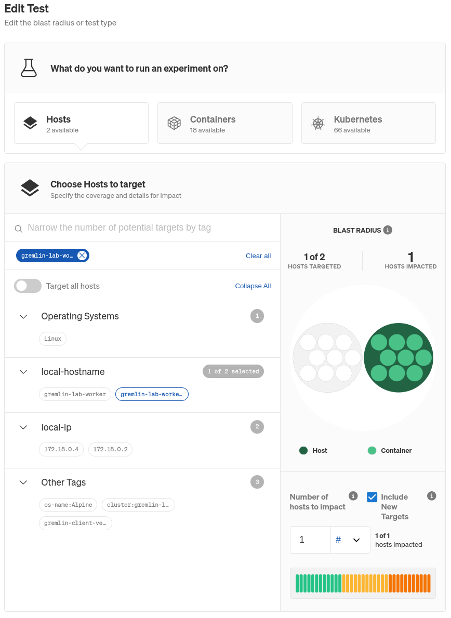The width and height of the screenshot is (451, 618).
Task: Click the targeted dark green host circle
Action: (398, 357)
